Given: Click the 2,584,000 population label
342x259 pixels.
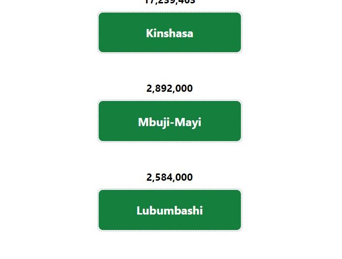Looking at the screenshot, I should coord(169,177).
